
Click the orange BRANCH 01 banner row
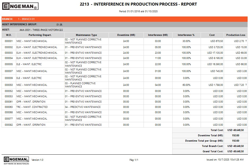coord(125,19)
